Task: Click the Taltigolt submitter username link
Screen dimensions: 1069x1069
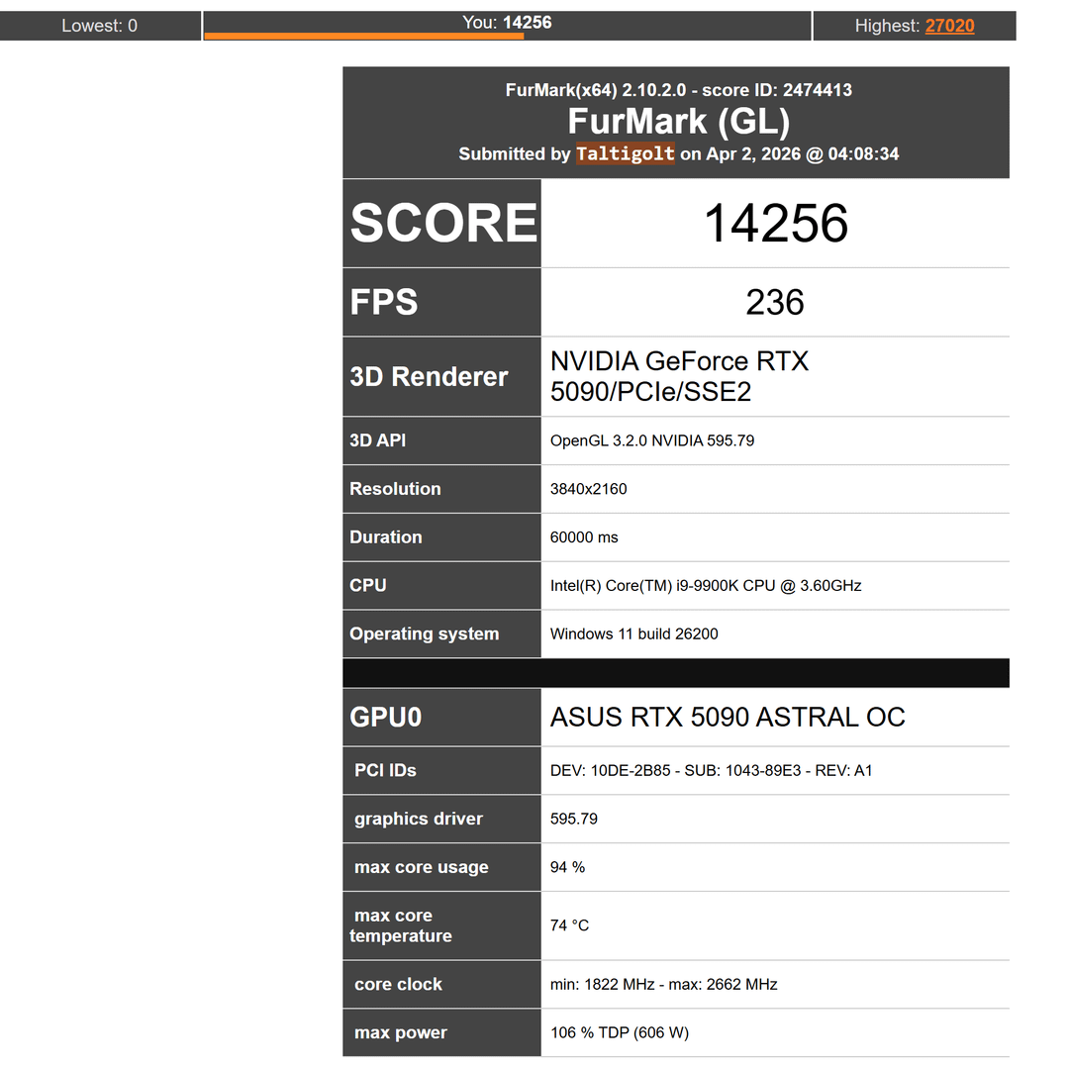Action: [x=625, y=153]
